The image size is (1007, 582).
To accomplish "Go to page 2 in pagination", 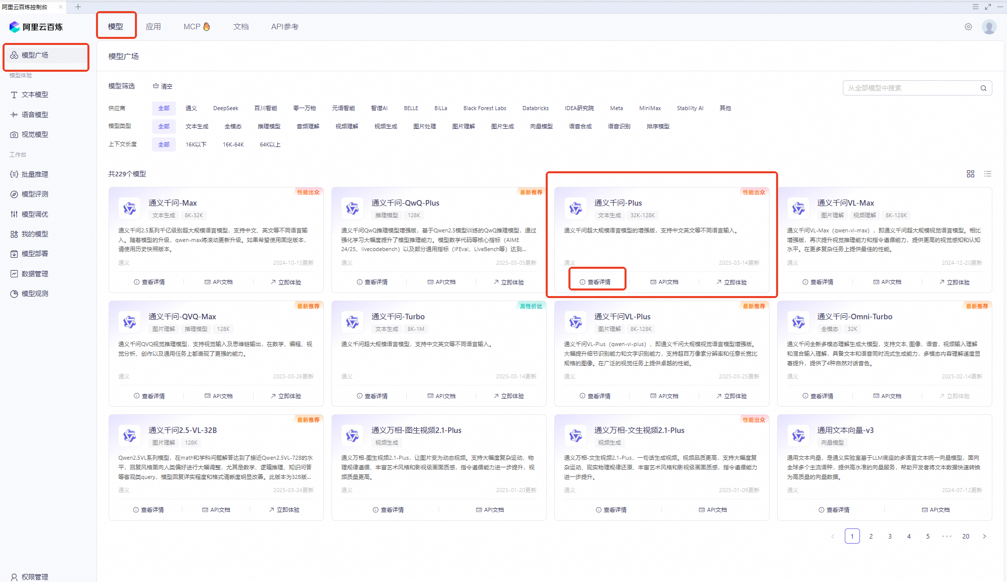I will (x=871, y=537).
